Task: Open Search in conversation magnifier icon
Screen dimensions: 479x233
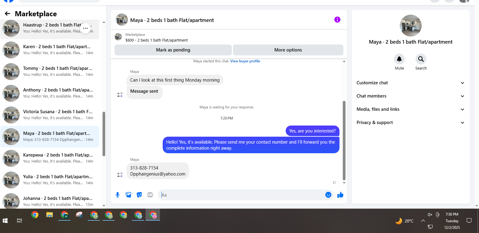Action: 421,59
